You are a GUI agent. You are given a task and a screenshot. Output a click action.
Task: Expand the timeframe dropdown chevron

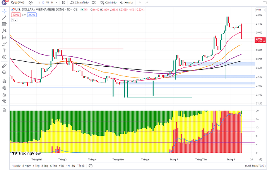point(56,3)
